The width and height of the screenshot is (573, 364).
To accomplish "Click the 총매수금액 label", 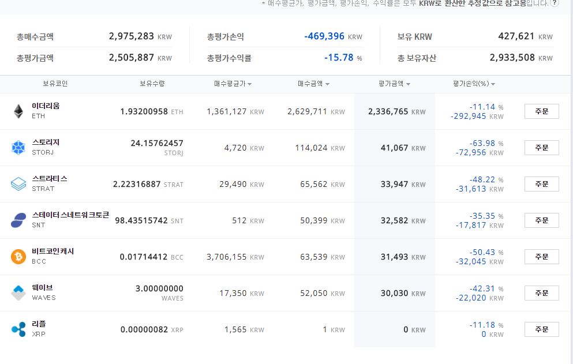I will [x=35, y=37].
